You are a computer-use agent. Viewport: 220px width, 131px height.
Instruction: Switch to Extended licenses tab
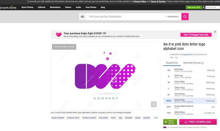click(192, 63)
